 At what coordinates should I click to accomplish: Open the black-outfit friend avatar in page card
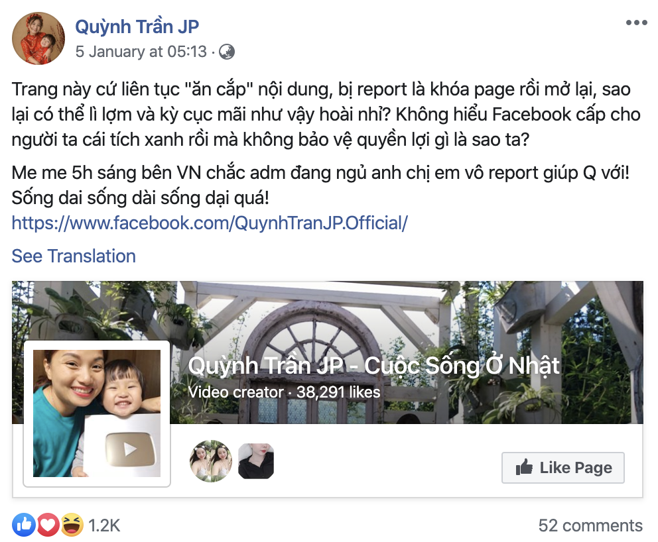256,461
